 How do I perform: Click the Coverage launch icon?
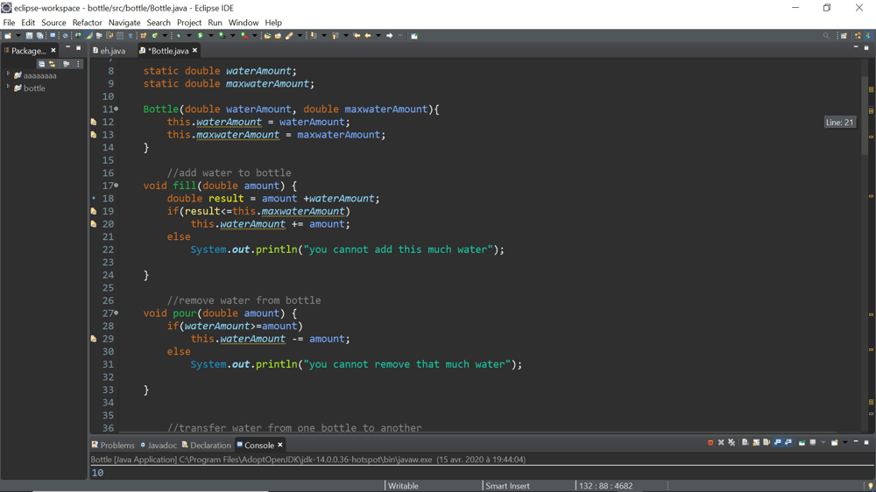(223, 36)
